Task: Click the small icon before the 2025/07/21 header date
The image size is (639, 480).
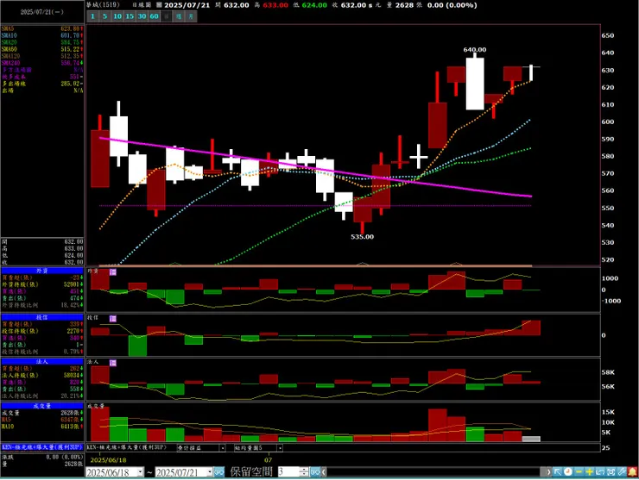Action: (160, 5)
